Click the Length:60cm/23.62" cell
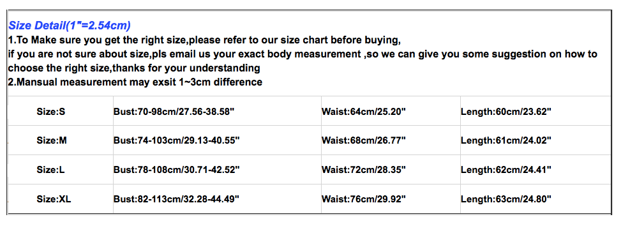The height and width of the screenshot is (233, 621). click(535, 111)
